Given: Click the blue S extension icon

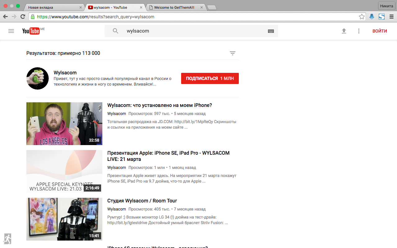Looking at the screenshot, I should click(381, 17).
